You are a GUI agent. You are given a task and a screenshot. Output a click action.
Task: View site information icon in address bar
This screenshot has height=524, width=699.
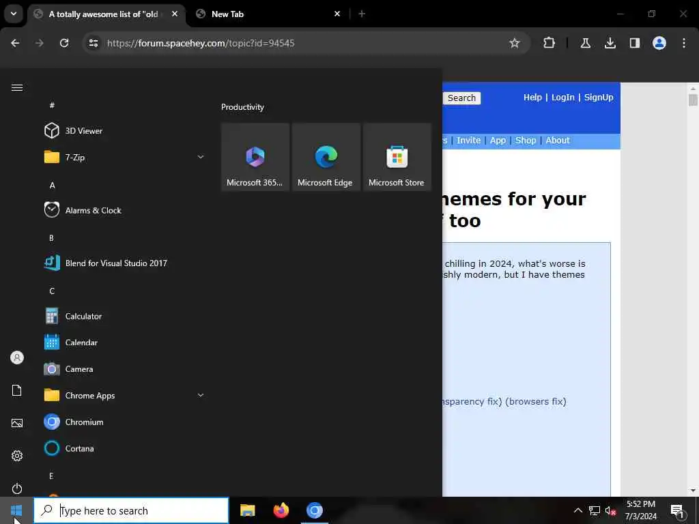click(x=93, y=43)
